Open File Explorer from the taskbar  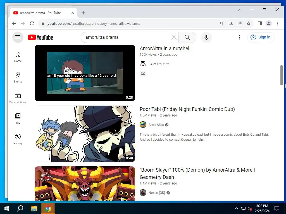tap(34, 208)
